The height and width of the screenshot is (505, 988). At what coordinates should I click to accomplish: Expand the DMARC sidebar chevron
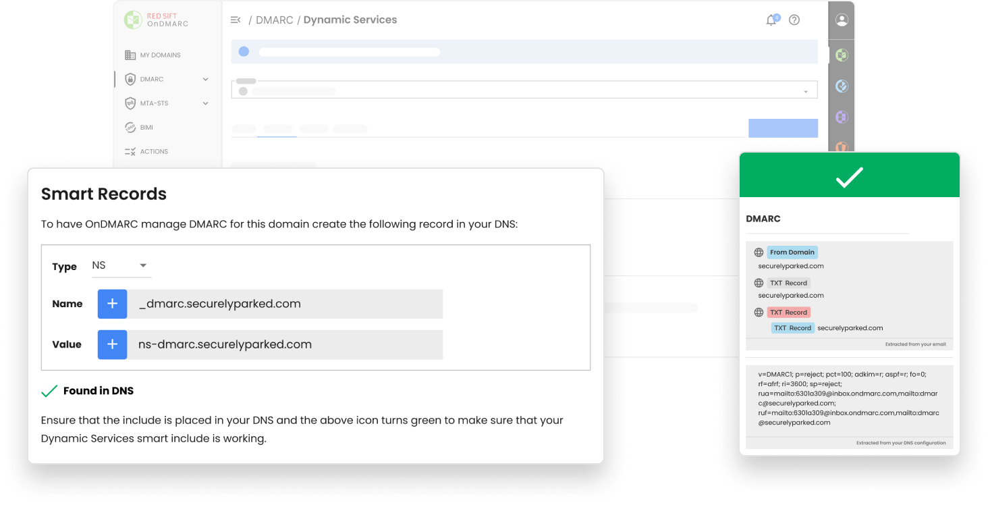click(x=205, y=79)
